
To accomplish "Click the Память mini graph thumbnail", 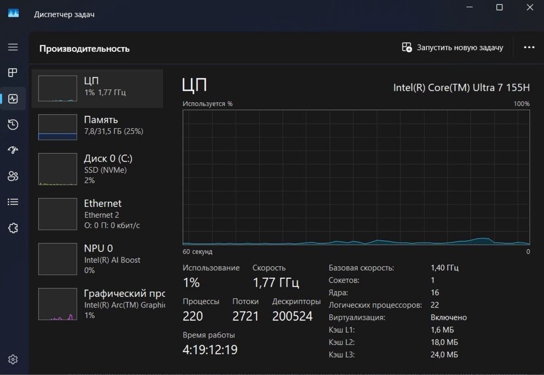I will [58, 127].
